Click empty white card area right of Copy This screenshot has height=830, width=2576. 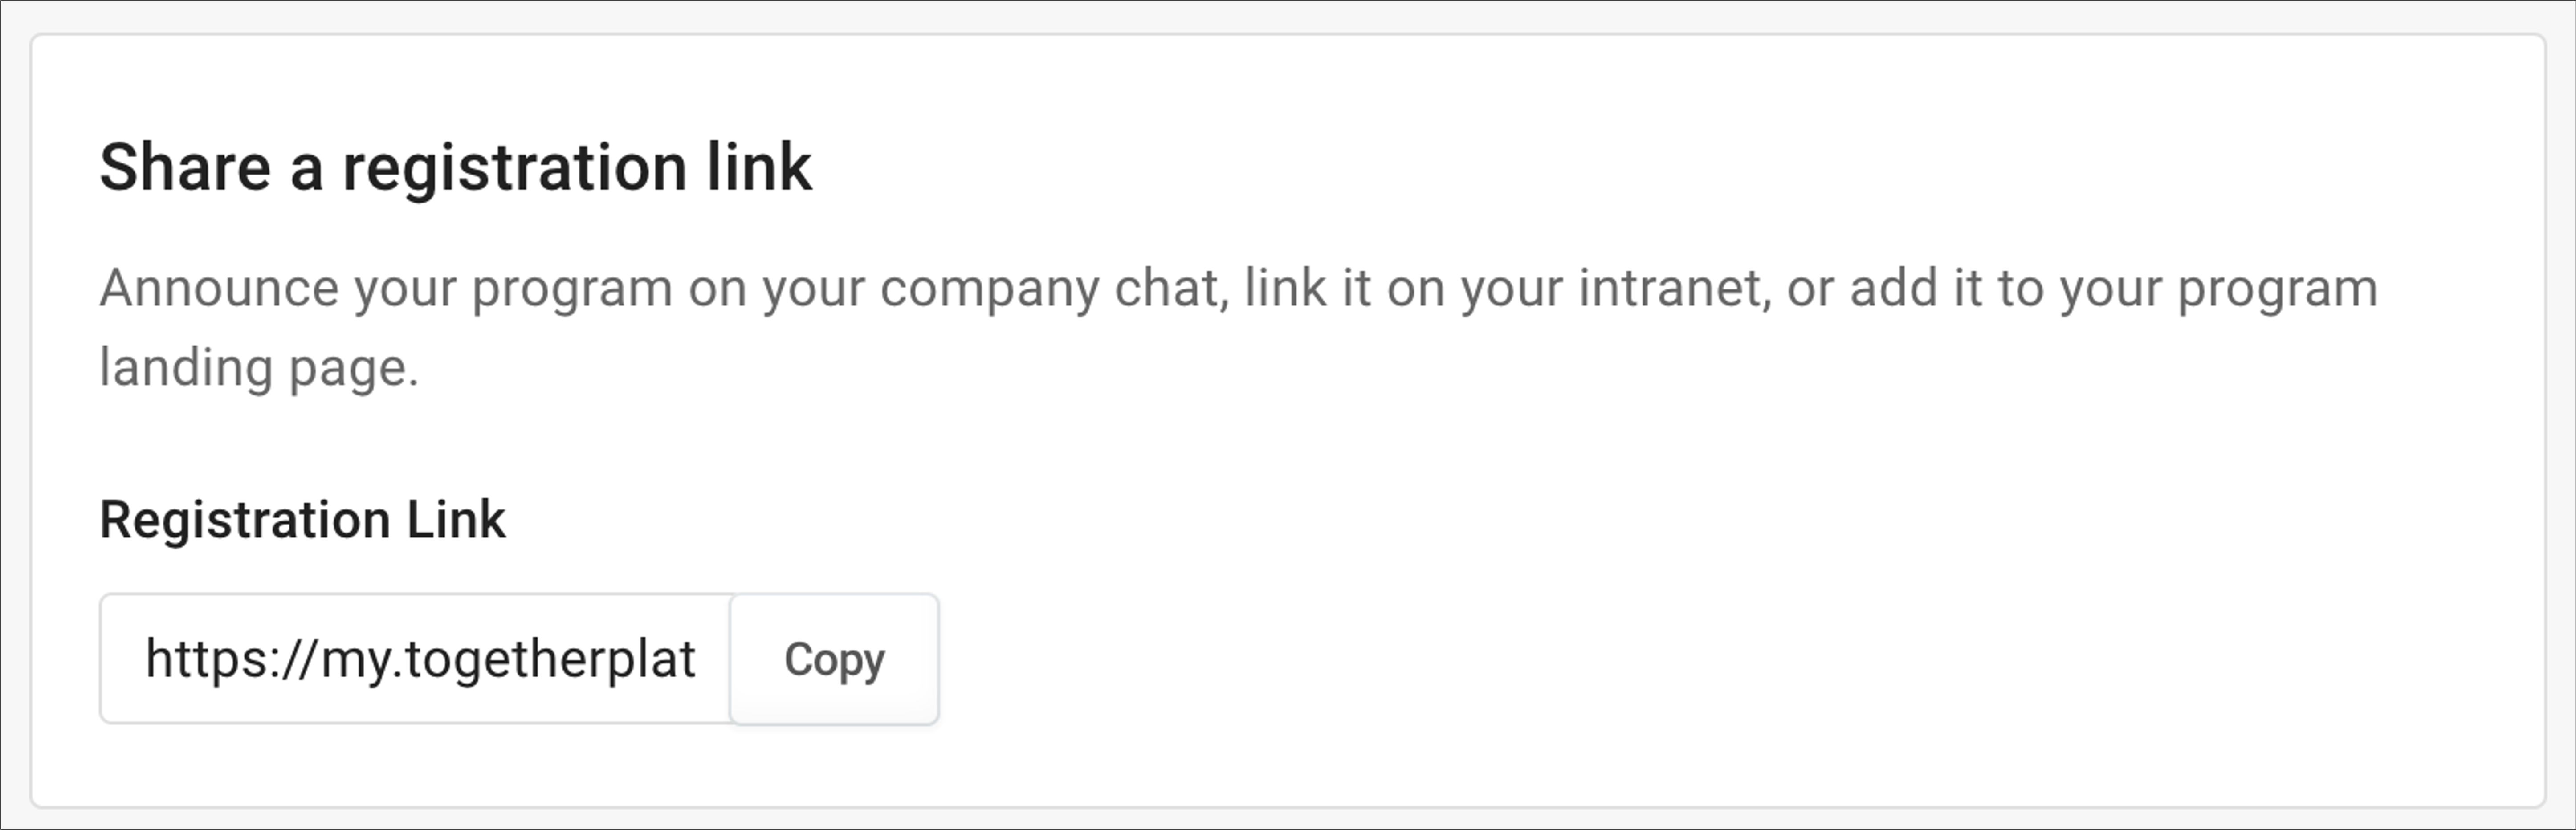pos(1700,659)
